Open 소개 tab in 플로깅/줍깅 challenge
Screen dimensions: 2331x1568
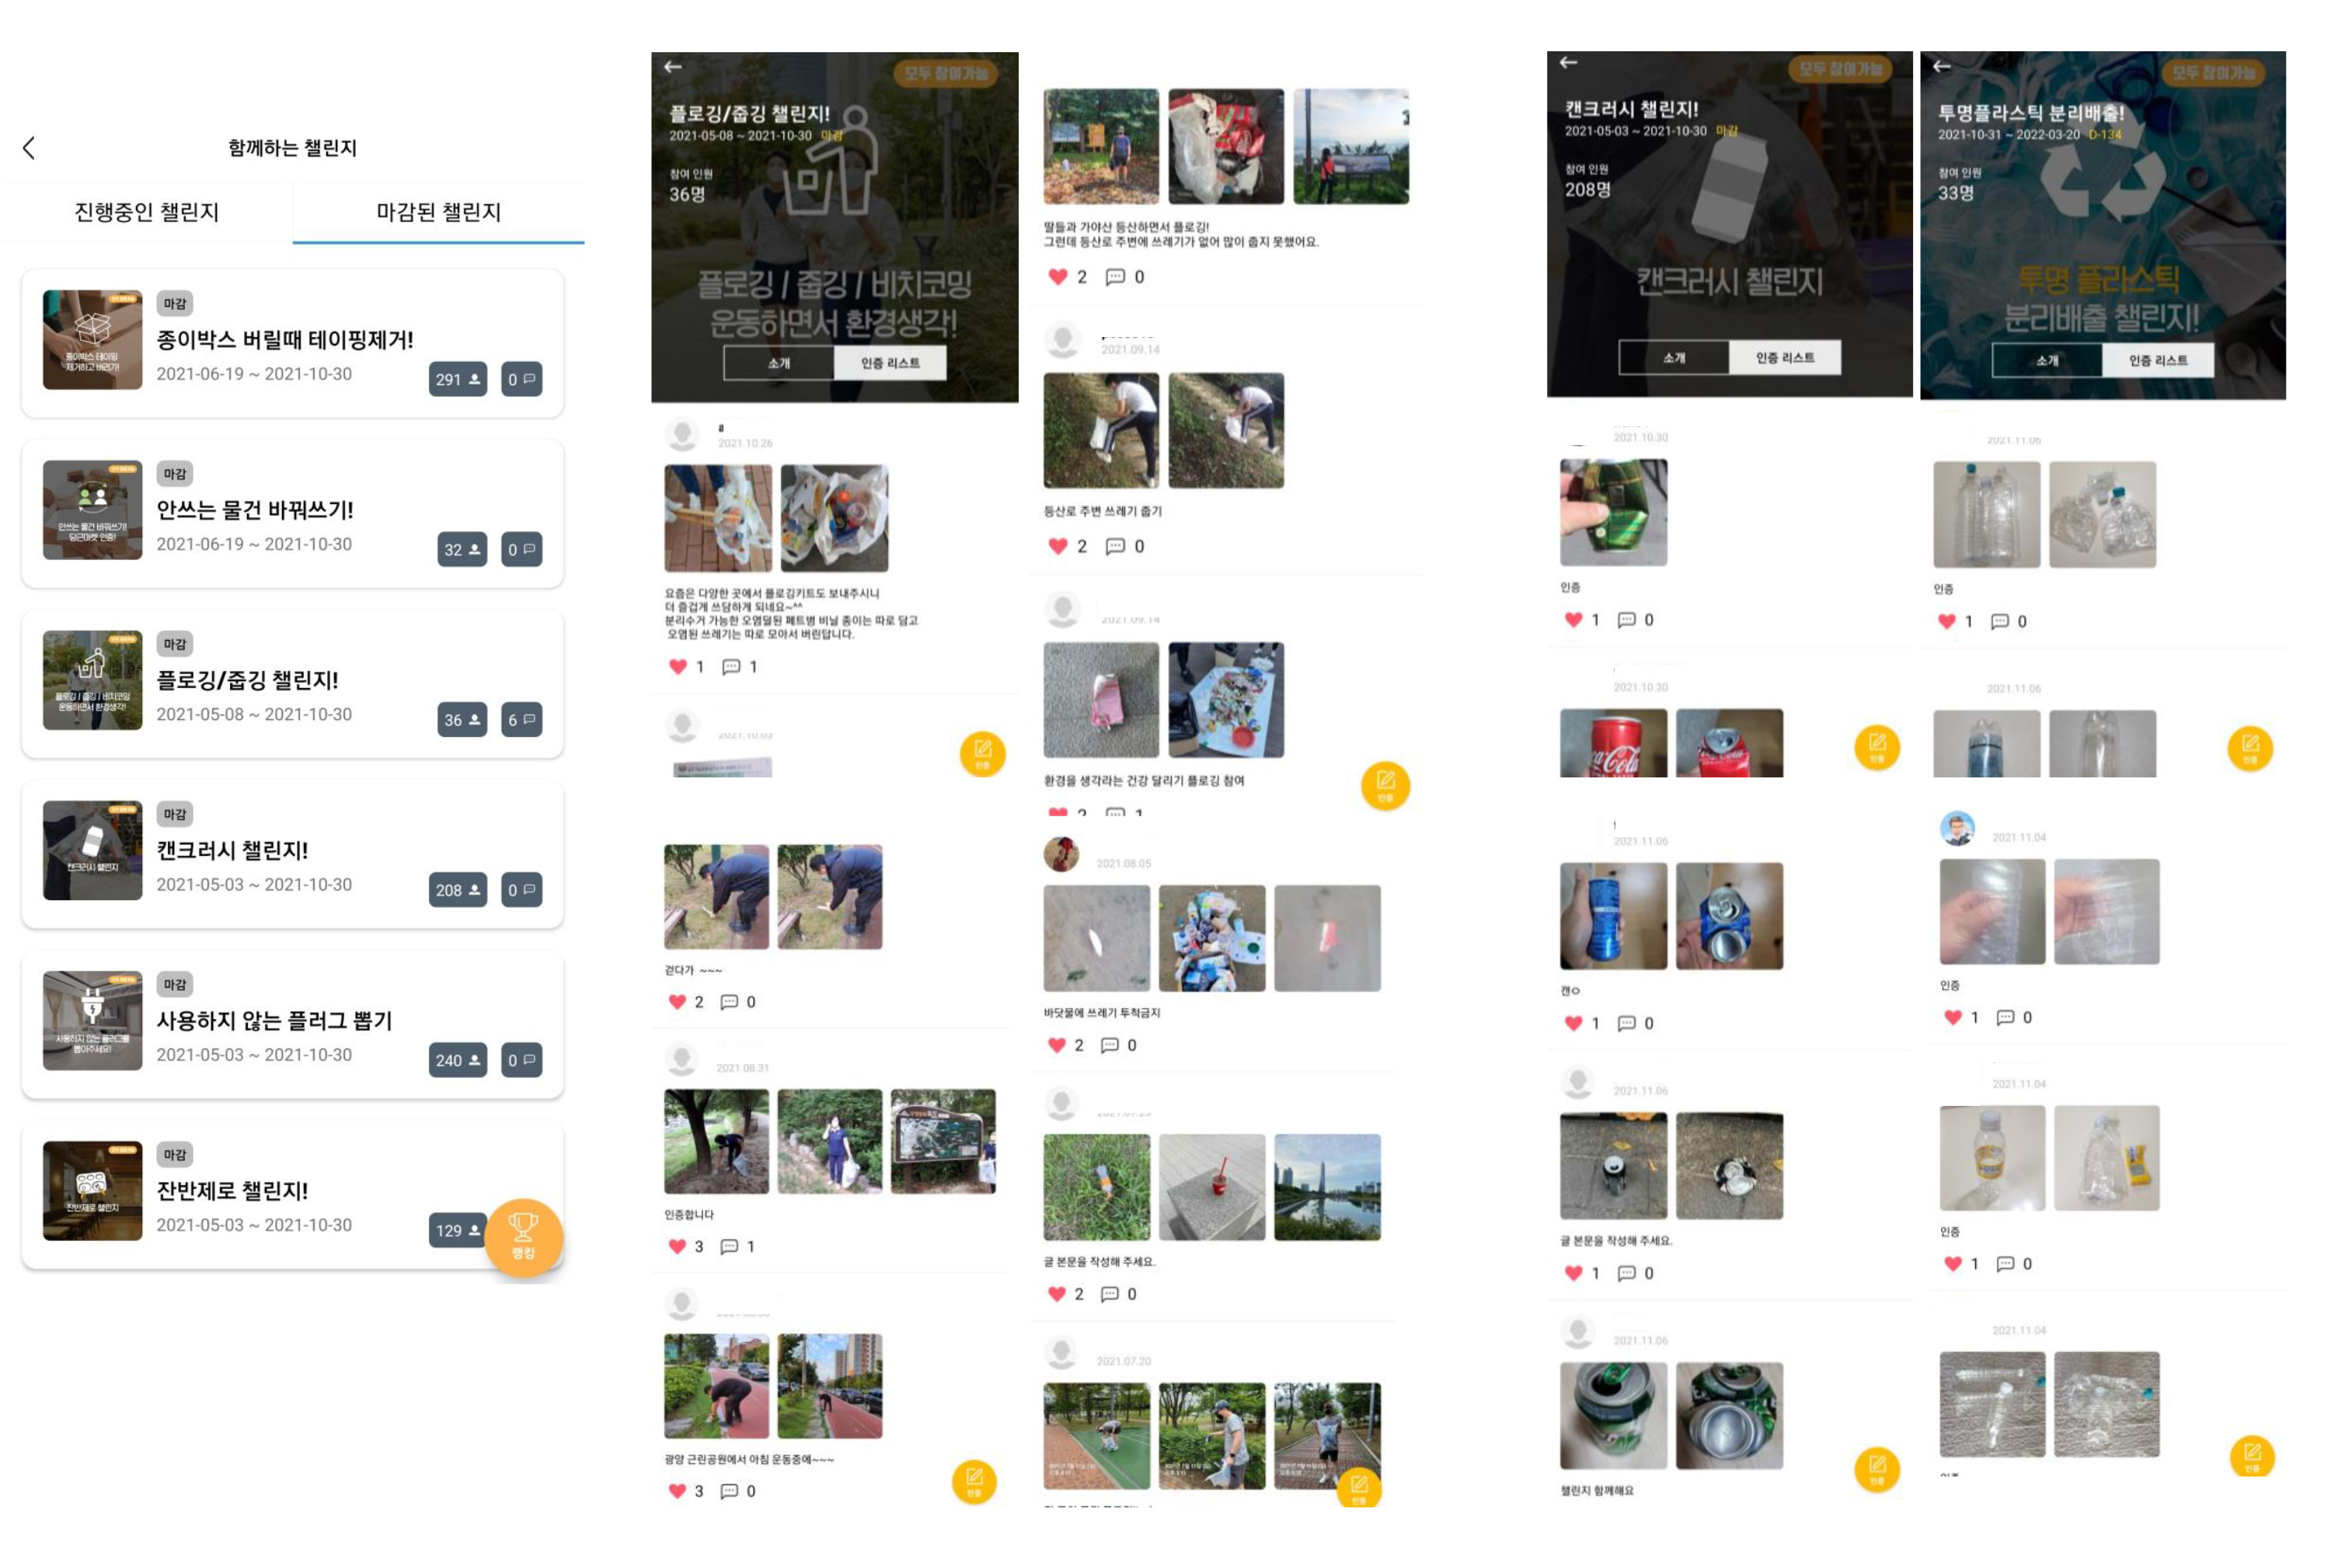tap(779, 363)
